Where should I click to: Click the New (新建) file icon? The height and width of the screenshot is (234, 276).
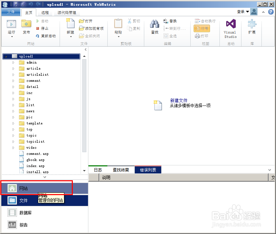70,23
